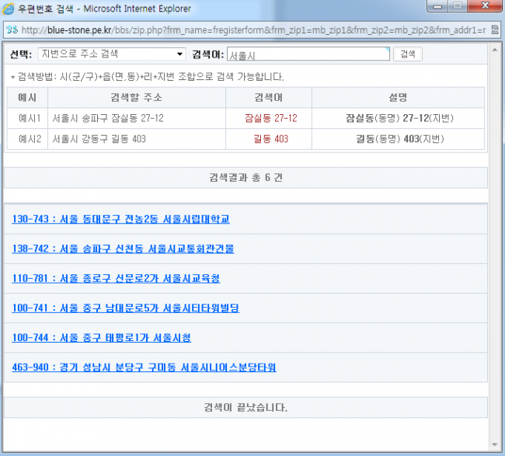Click the vertical scrollbar up arrow
This screenshot has width=505, height=456.
[x=495, y=49]
